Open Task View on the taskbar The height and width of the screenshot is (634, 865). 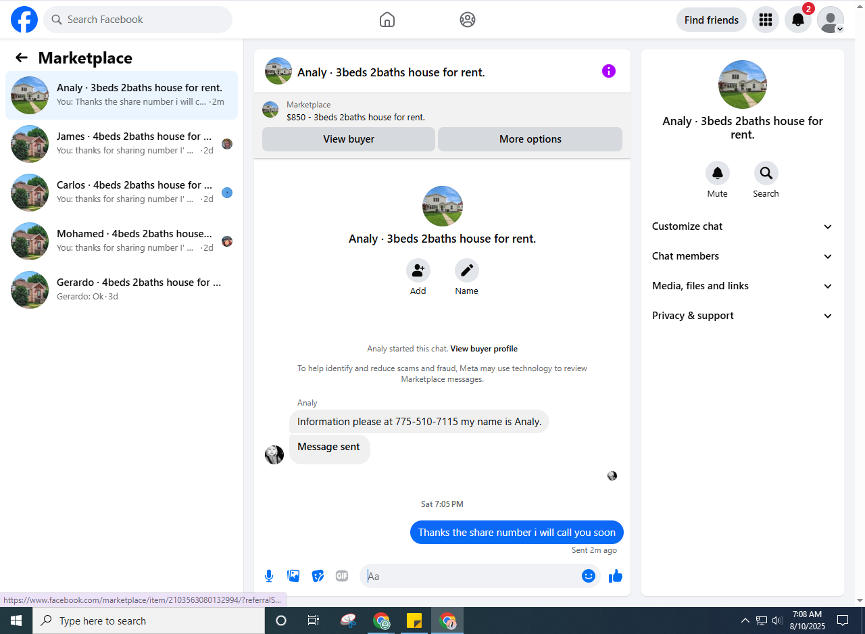coord(314,620)
